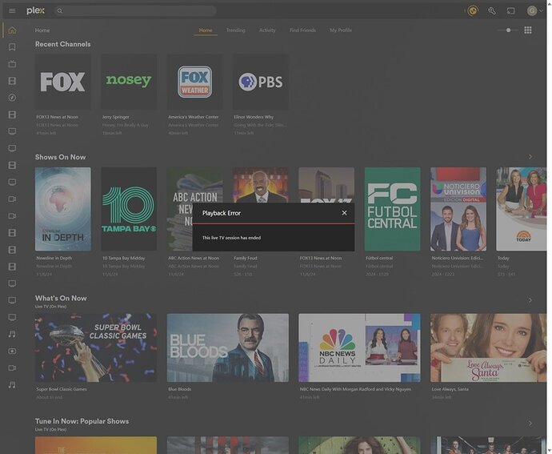The width and height of the screenshot is (552, 454).
Task: Click the Family Feud title under its poster
Action: pos(246,258)
